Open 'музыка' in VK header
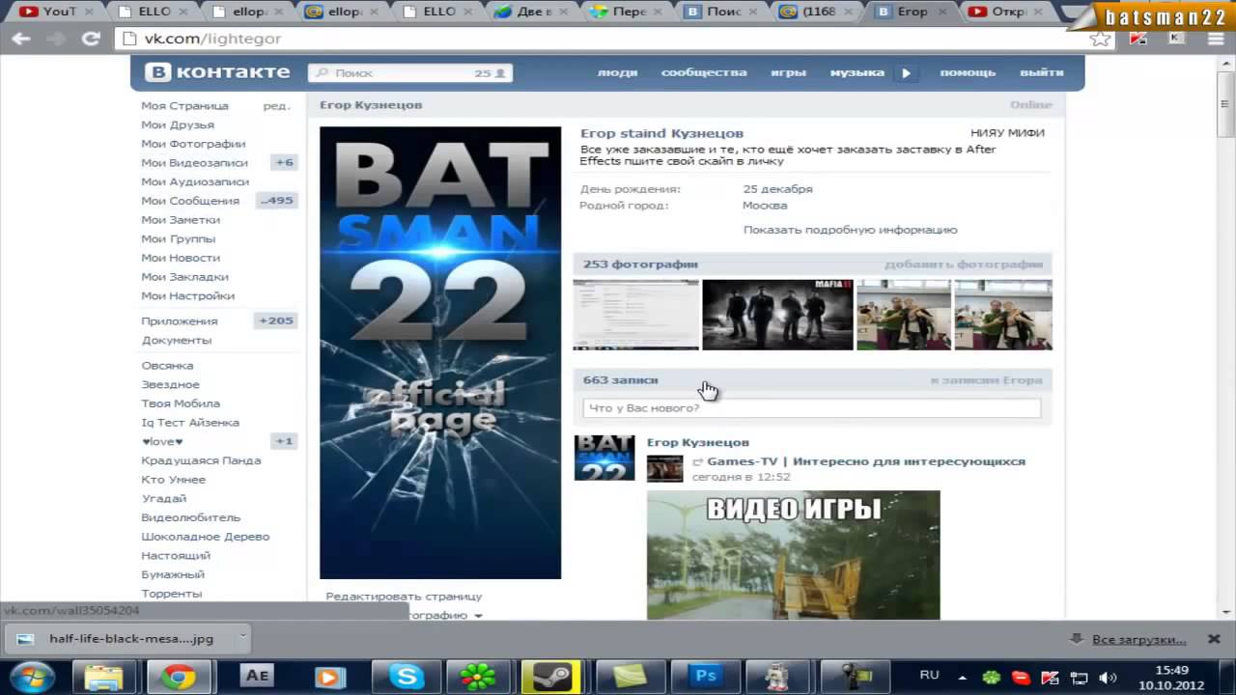 857,72
